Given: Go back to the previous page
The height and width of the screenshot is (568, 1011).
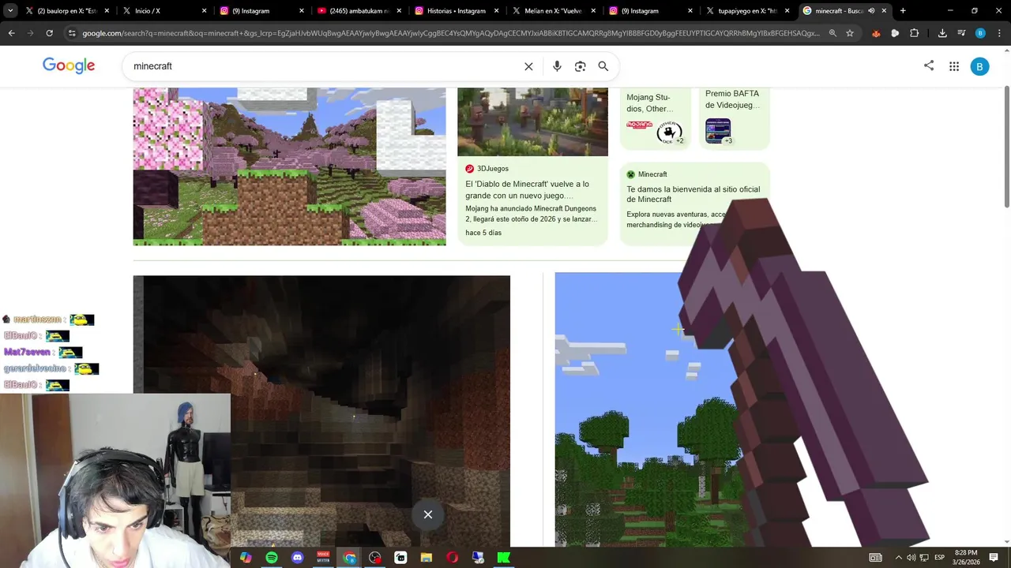Looking at the screenshot, I should pos(11,33).
